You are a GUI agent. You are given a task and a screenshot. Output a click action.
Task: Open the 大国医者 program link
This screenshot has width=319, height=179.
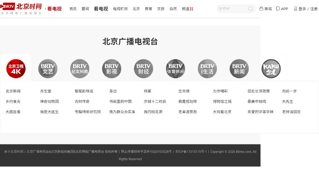13,112
